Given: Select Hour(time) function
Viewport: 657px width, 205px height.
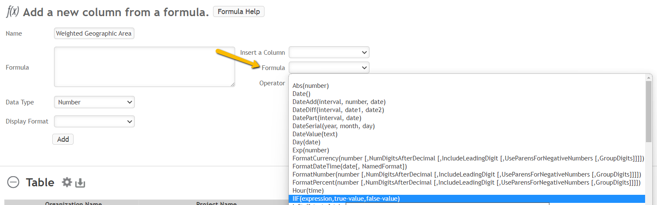Looking at the screenshot, I should [467, 191].
